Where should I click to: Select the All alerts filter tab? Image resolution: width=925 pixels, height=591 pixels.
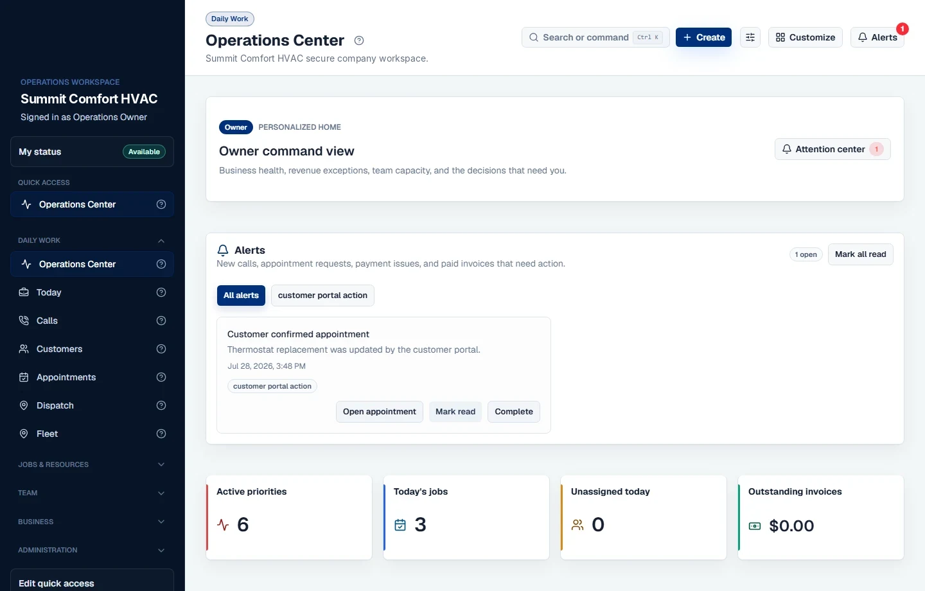coord(241,295)
